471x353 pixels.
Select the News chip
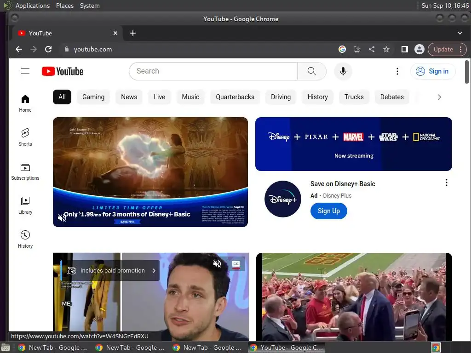[129, 97]
